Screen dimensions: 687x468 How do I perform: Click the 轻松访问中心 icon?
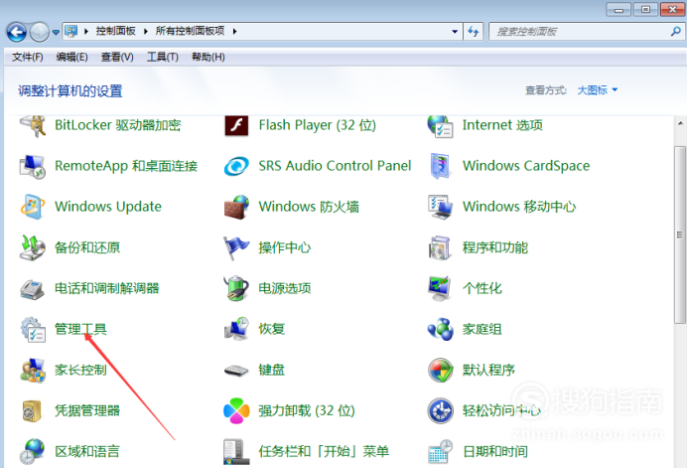point(440,411)
